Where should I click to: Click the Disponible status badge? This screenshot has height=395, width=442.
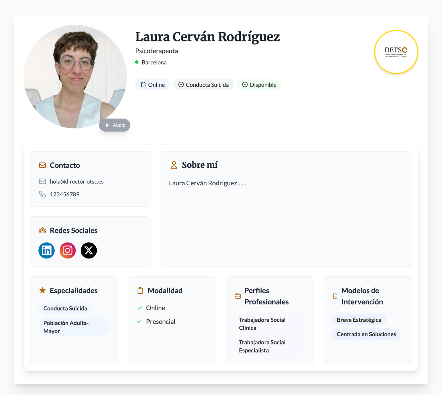(259, 85)
